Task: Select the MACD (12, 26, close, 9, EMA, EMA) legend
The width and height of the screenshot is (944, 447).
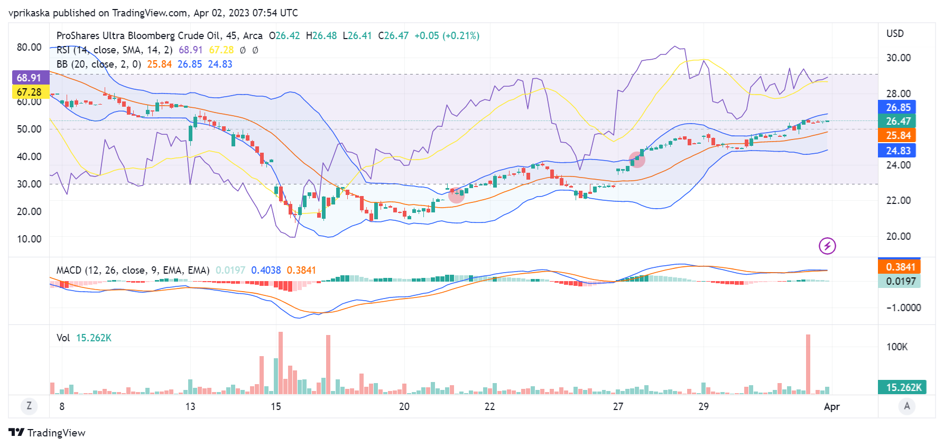Action: click(x=133, y=270)
